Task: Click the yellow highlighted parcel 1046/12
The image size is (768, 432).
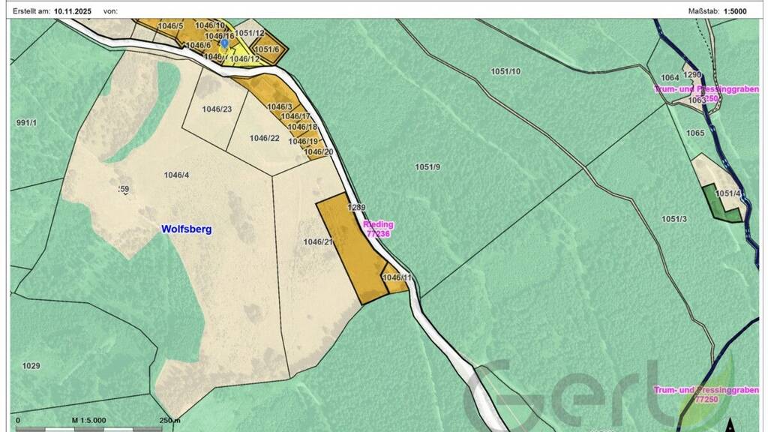Action: (x=244, y=58)
